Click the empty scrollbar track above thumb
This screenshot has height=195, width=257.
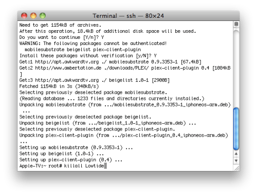(236, 68)
